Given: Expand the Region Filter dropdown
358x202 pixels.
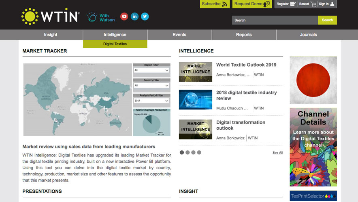Looking at the screenshot, I should click(151, 70).
